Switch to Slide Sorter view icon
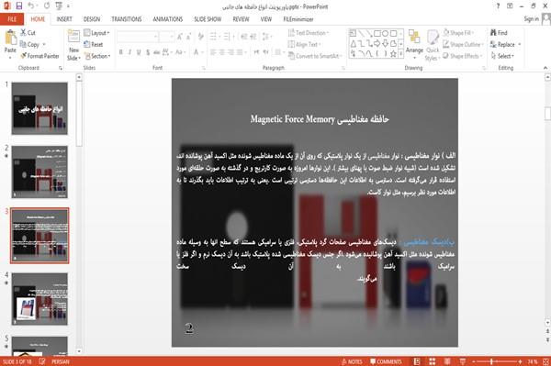 coord(433,361)
